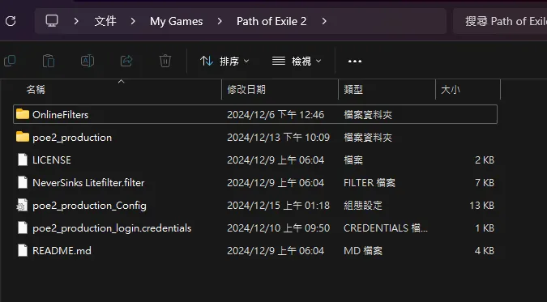Select the LICENSE file name

52,160
